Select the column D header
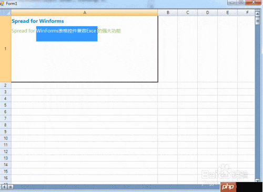This screenshot has width=263, height=192. coord(208,13)
